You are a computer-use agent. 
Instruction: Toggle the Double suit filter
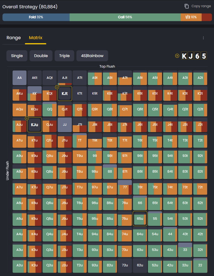click(41, 56)
